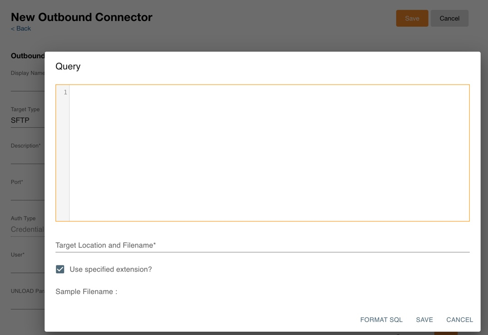This screenshot has width=488, height=335.
Task: Click the gray Cancel button in the page header
Action: 449,18
